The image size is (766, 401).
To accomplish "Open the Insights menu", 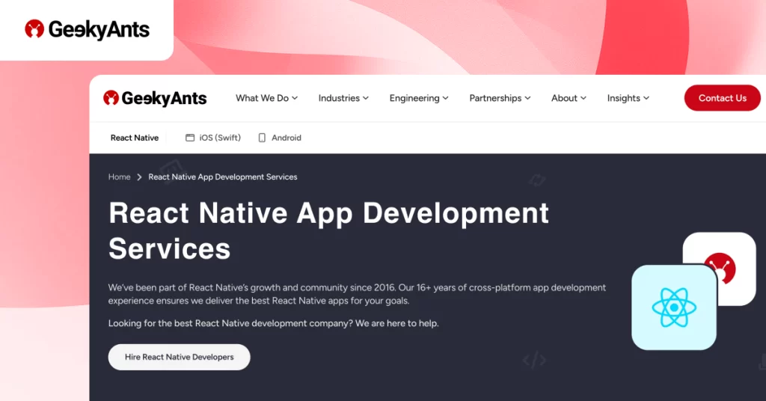I will 628,98.
